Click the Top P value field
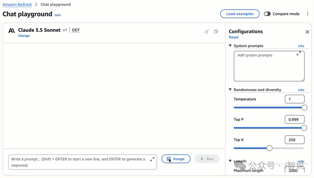The width and height of the screenshot is (314, 178). (x=294, y=120)
